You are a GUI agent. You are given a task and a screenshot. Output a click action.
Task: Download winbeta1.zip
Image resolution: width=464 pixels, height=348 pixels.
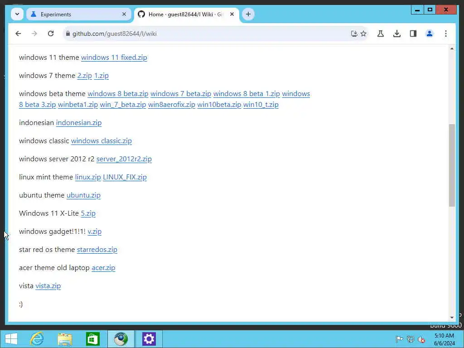[78, 105]
